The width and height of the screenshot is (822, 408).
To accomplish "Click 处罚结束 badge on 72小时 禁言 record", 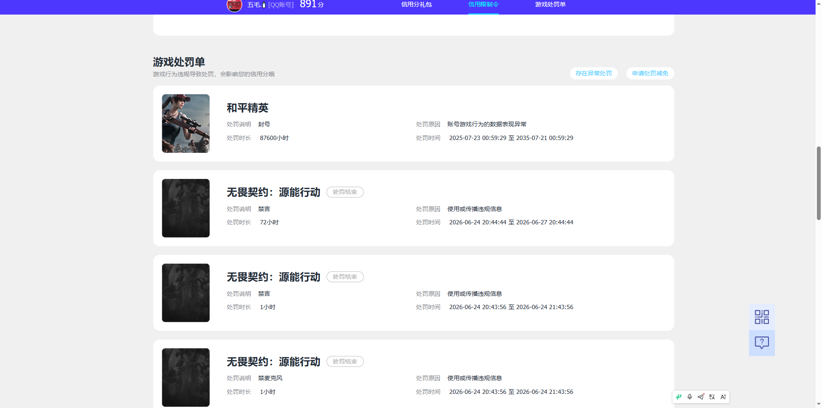I will pos(345,192).
